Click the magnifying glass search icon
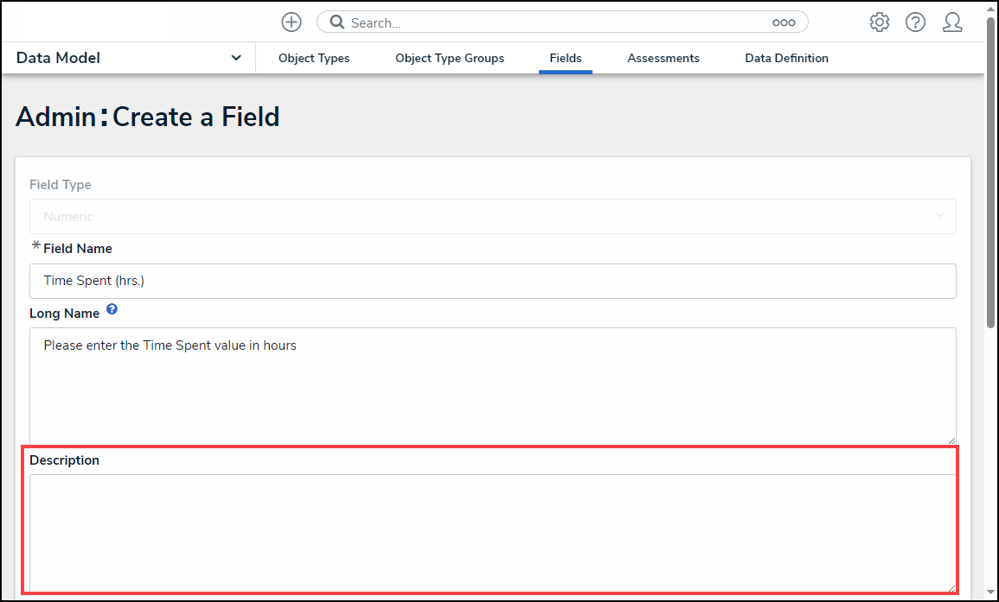Viewport: 999px width, 602px height. 336,22
